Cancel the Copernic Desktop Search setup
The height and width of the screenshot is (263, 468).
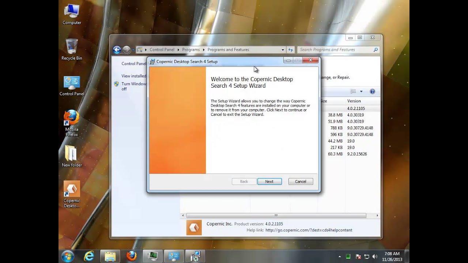tap(301, 182)
